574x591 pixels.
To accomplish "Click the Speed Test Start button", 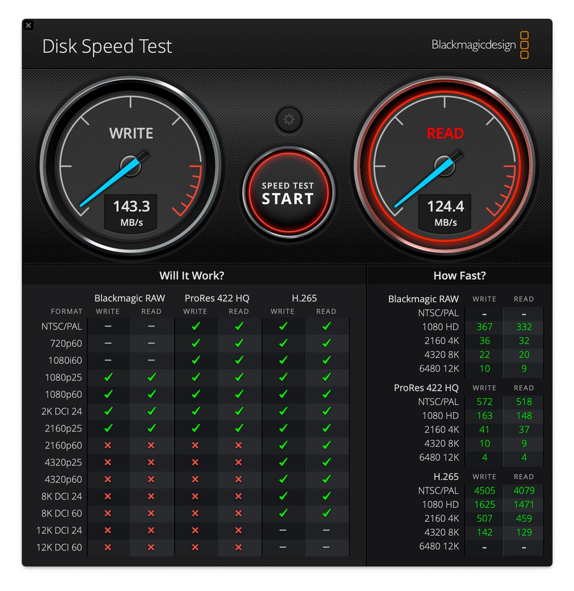I will click(x=288, y=193).
